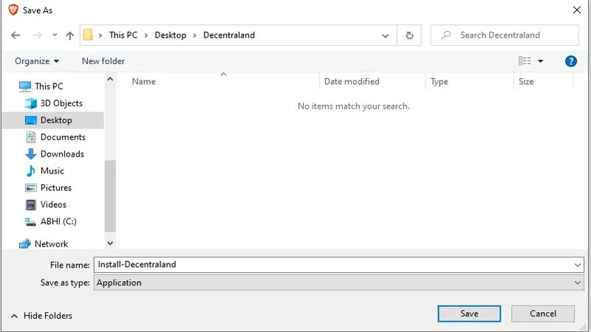
Task: Click the New folder button
Action: pyautogui.click(x=103, y=61)
